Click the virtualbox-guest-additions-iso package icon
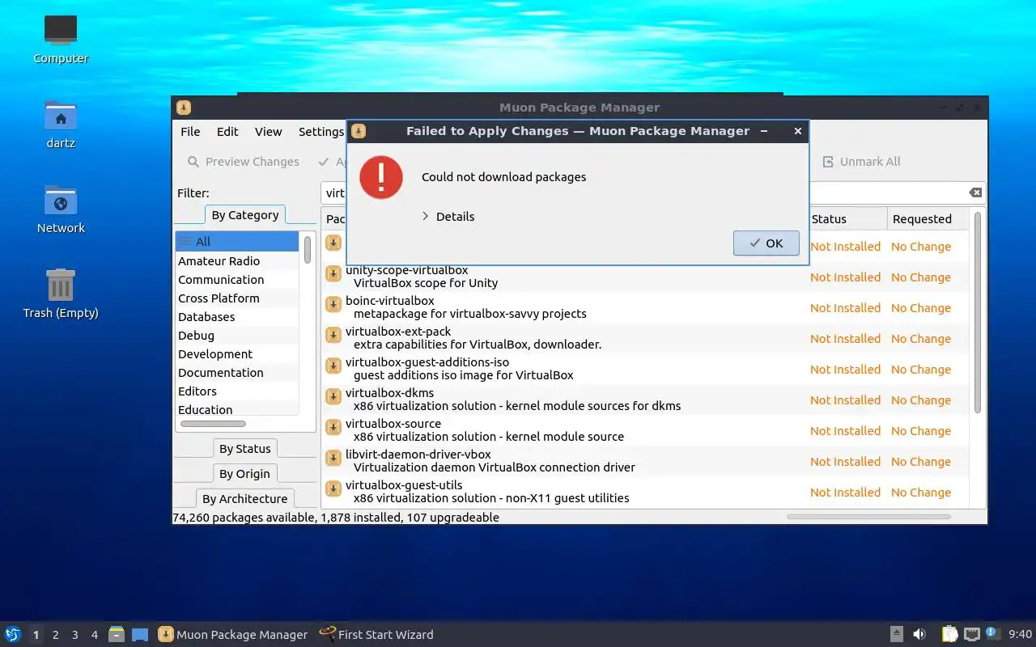1036x647 pixels. 333,366
